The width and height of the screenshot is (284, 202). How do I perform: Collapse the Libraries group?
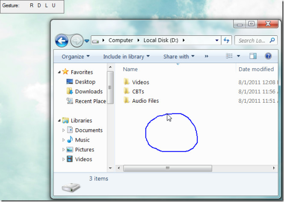point(59,121)
